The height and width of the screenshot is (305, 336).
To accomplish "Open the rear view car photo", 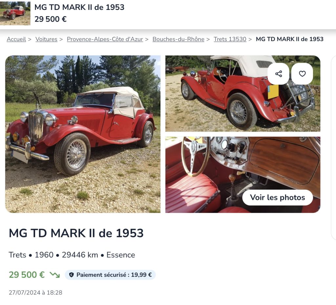I will click(x=243, y=94).
